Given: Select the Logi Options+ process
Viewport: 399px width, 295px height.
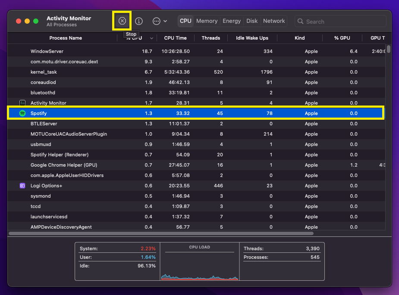Looking at the screenshot, I should pos(196,186).
